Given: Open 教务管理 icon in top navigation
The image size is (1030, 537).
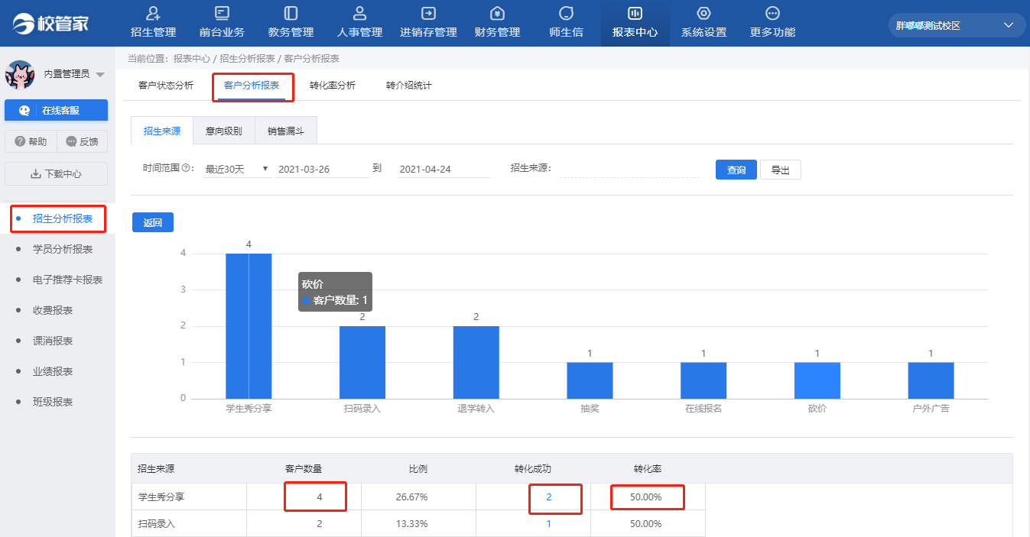Looking at the screenshot, I should point(291,13).
